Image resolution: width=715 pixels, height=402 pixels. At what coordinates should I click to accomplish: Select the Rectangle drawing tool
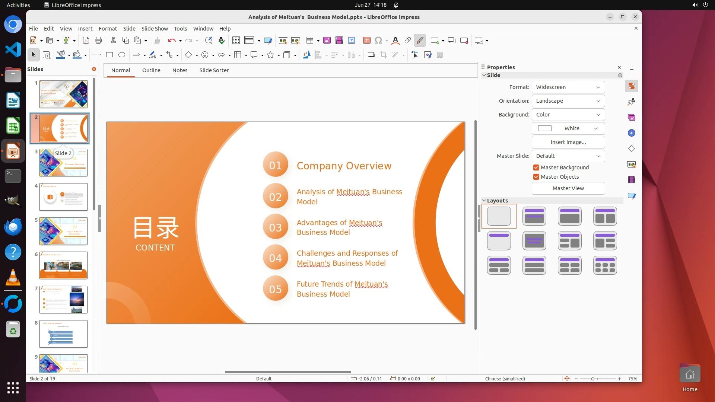(x=109, y=55)
